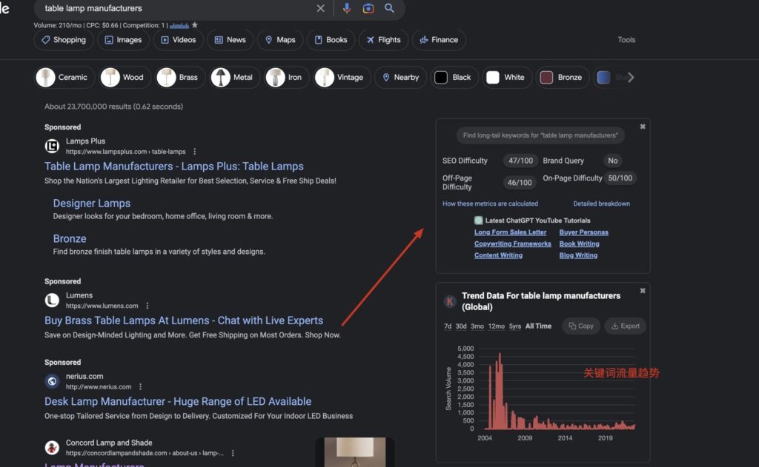759x467 pixels.
Task: Open search by image camera icon
Action: tap(368, 8)
